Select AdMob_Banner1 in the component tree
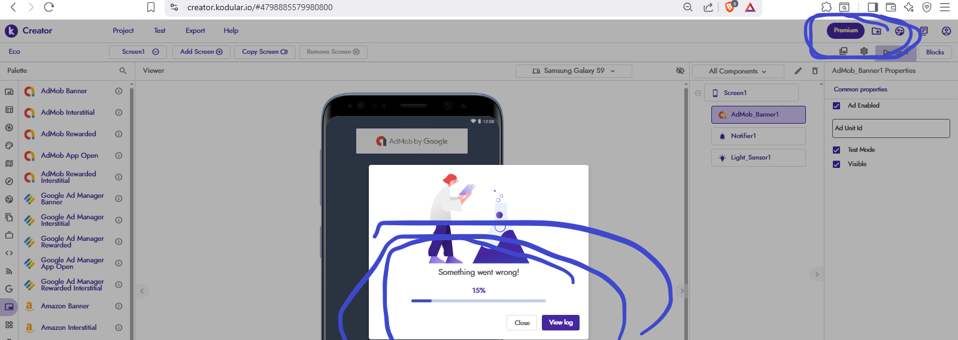 tap(758, 115)
